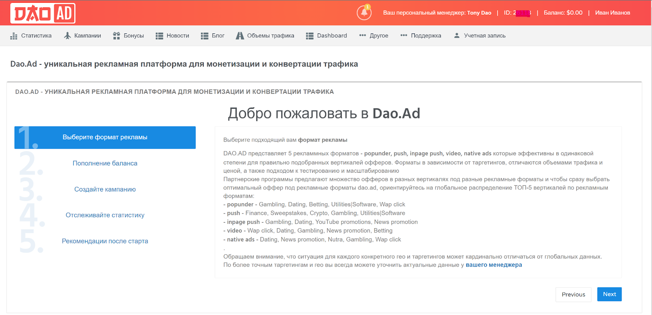This screenshot has width=652, height=315.
Task: Click the Другое three-dots icon
Action: [x=363, y=35]
